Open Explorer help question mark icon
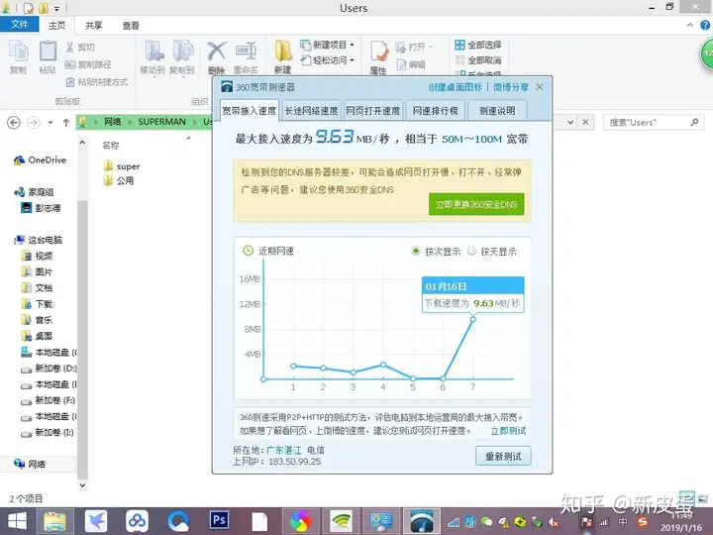This screenshot has height=535, width=713. coord(705,26)
